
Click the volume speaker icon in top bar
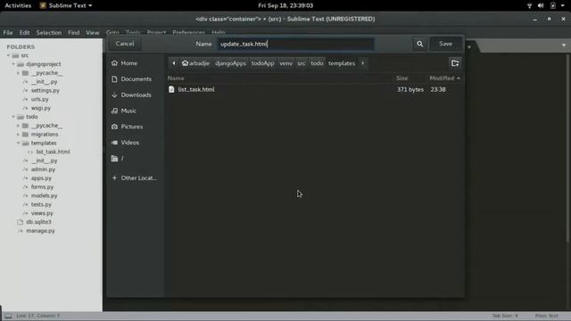(541, 5)
